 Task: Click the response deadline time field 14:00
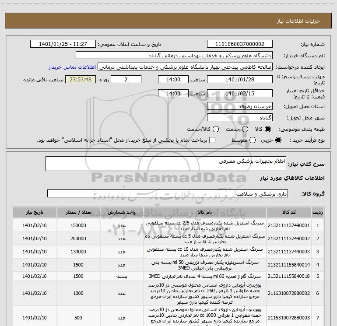pos(173,79)
